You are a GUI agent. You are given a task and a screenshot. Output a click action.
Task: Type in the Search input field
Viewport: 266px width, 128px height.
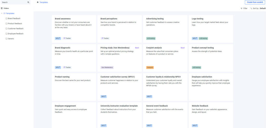(13, 2)
